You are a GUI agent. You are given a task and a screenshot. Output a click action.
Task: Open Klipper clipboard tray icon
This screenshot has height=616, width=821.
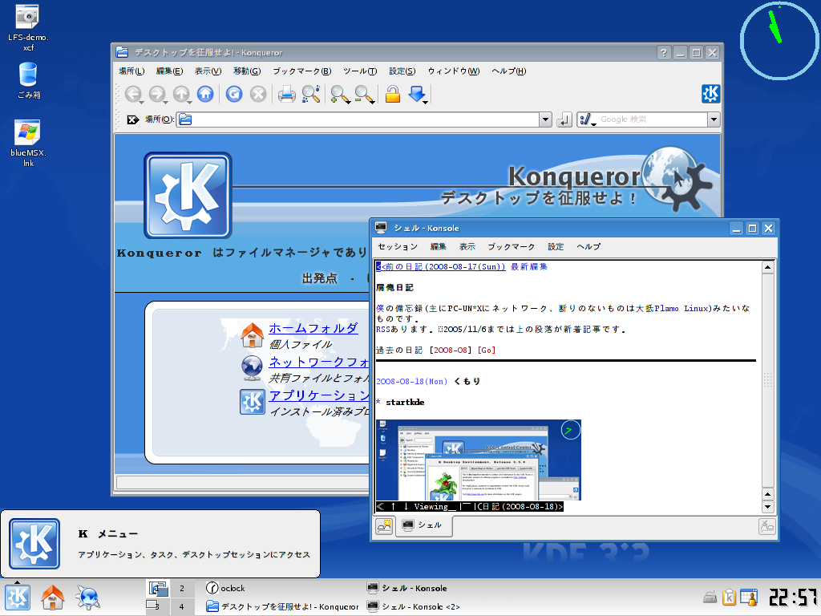tap(729, 597)
